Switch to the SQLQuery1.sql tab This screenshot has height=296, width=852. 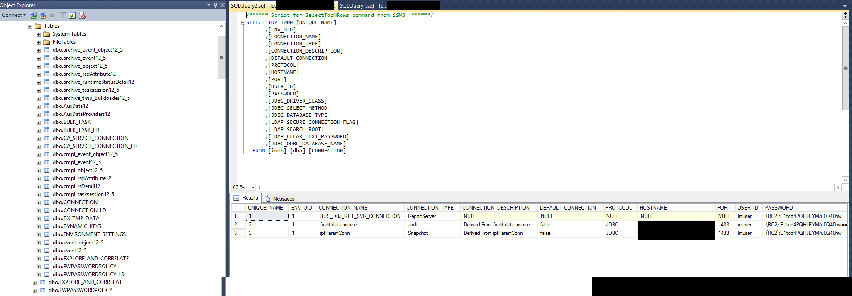362,6
